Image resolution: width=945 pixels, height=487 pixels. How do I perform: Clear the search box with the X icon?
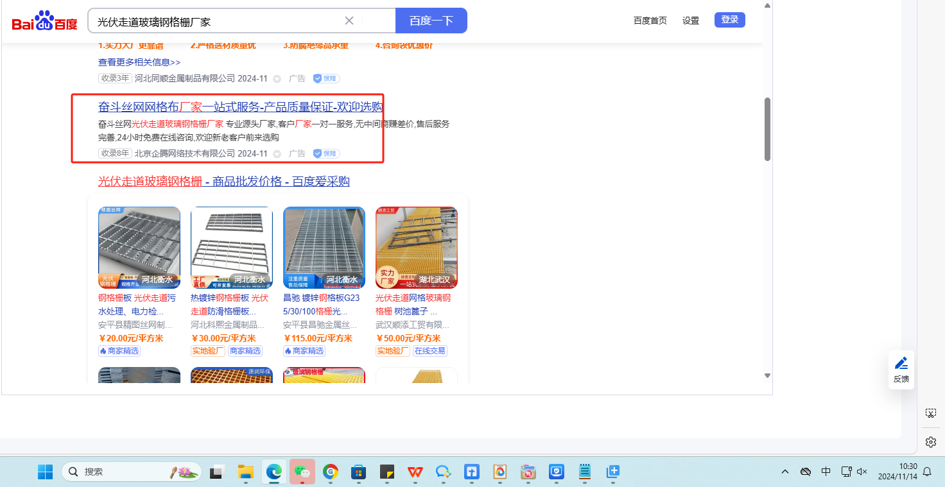[349, 21]
